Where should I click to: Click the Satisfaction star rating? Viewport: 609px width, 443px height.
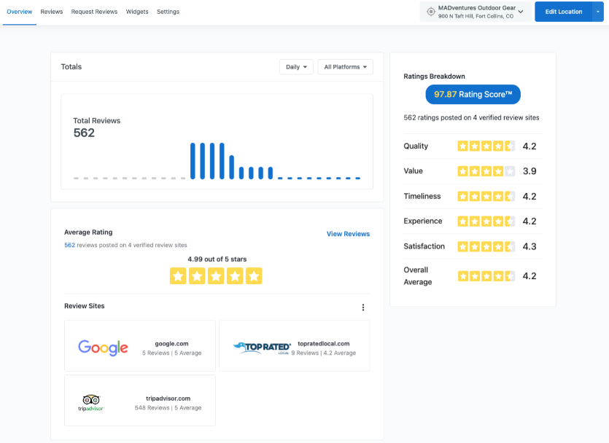pyautogui.click(x=486, y=246)
